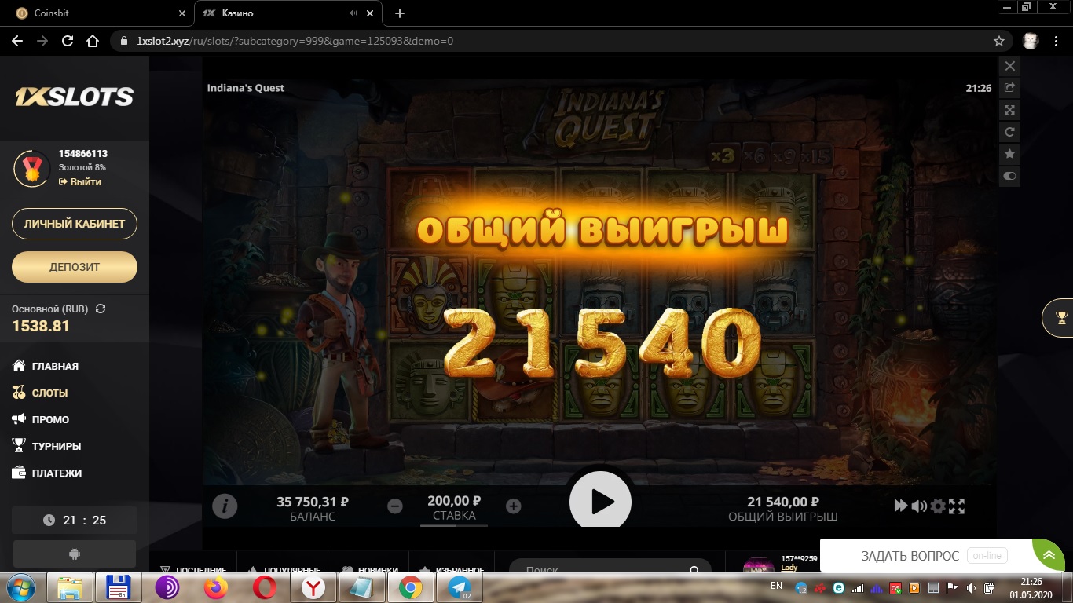Open the taskbar clock showing 21:26
The height and width of the screenshot is (603, 1073).
click(1031, 587)
